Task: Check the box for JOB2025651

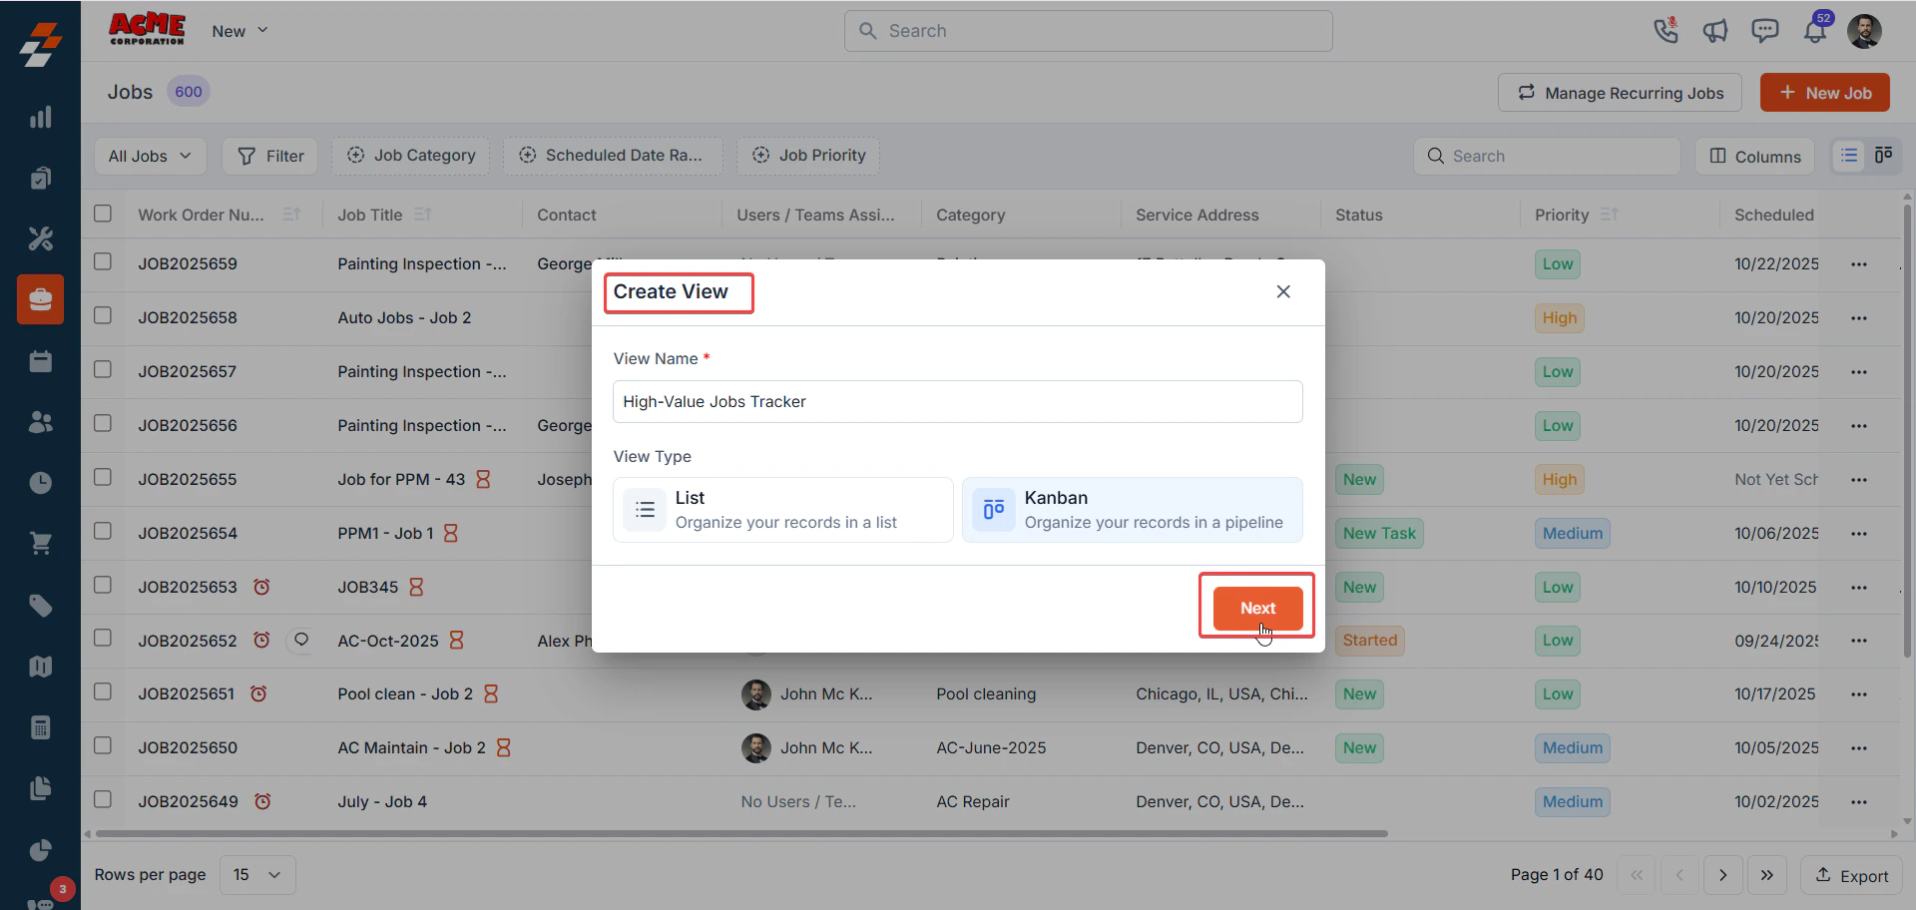Action: 103,691
